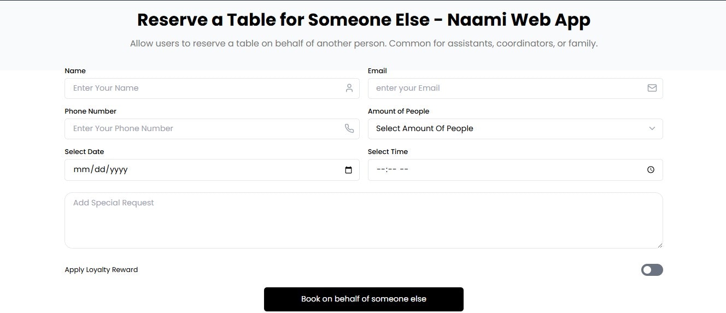This screenshot has width=726, height=313.
Task: Click the Select Time input field
Action: point(516,170)
